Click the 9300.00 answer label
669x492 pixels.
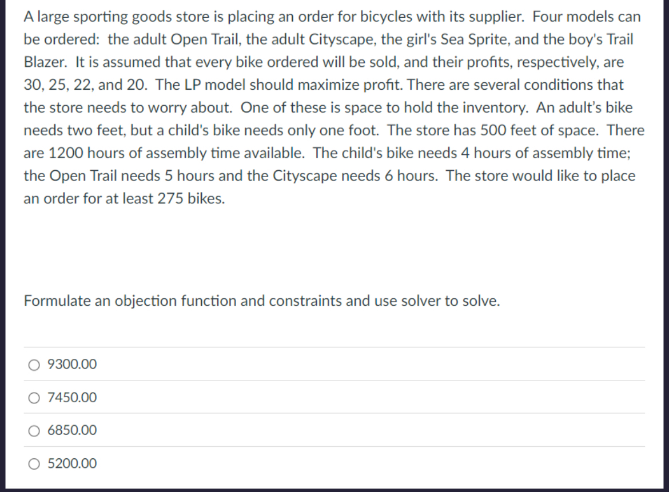click(x=71, y=364)
